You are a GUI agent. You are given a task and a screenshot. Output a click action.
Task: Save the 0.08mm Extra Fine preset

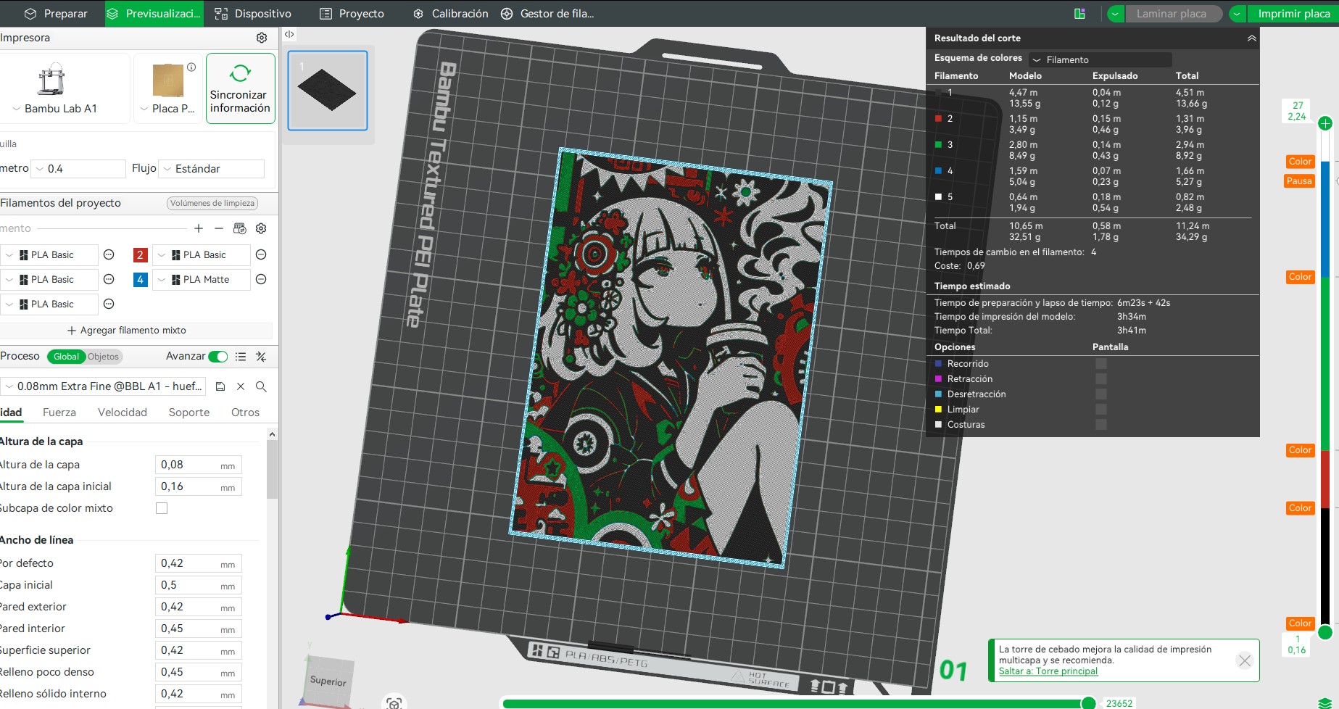(220, 386)
